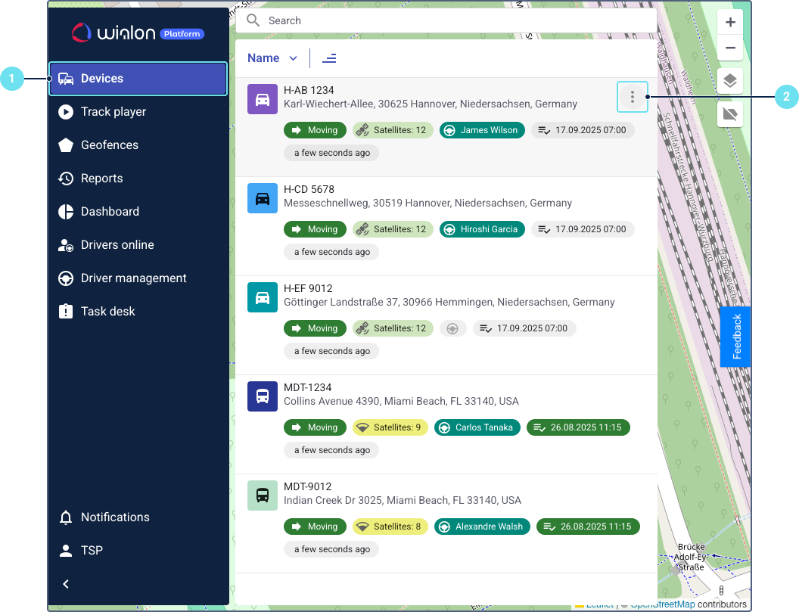Open the OpenStreetMap attribution link
Viewport: 799px width, 612px height.
pyautogui.click(x=663, y=604)
